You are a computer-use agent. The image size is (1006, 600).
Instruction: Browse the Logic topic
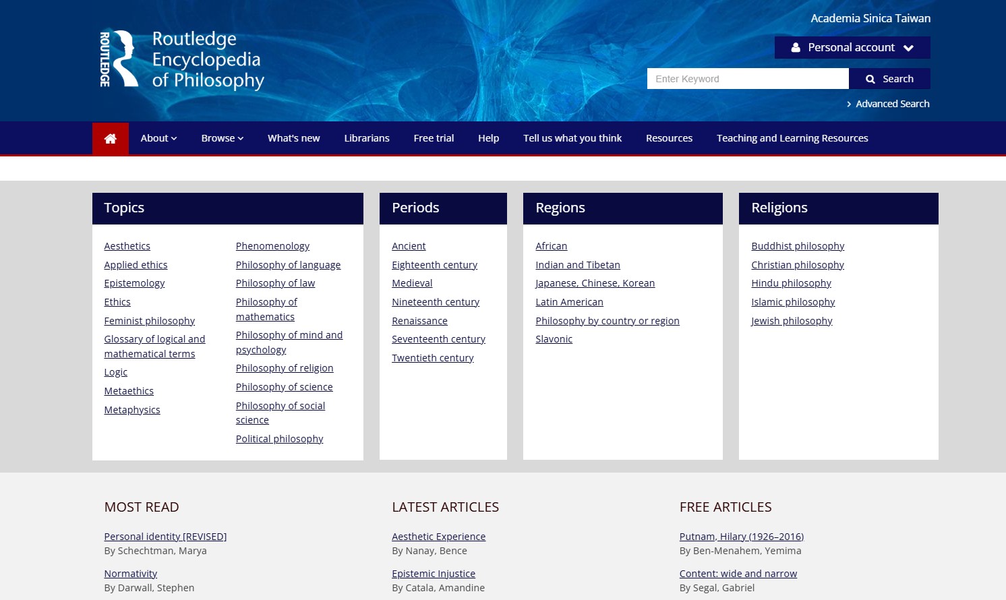116,372
